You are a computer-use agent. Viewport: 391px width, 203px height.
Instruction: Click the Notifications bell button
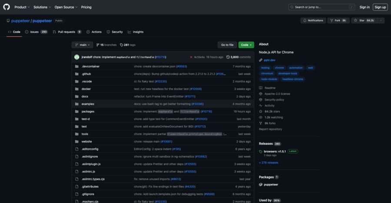(x=313, y=20)
